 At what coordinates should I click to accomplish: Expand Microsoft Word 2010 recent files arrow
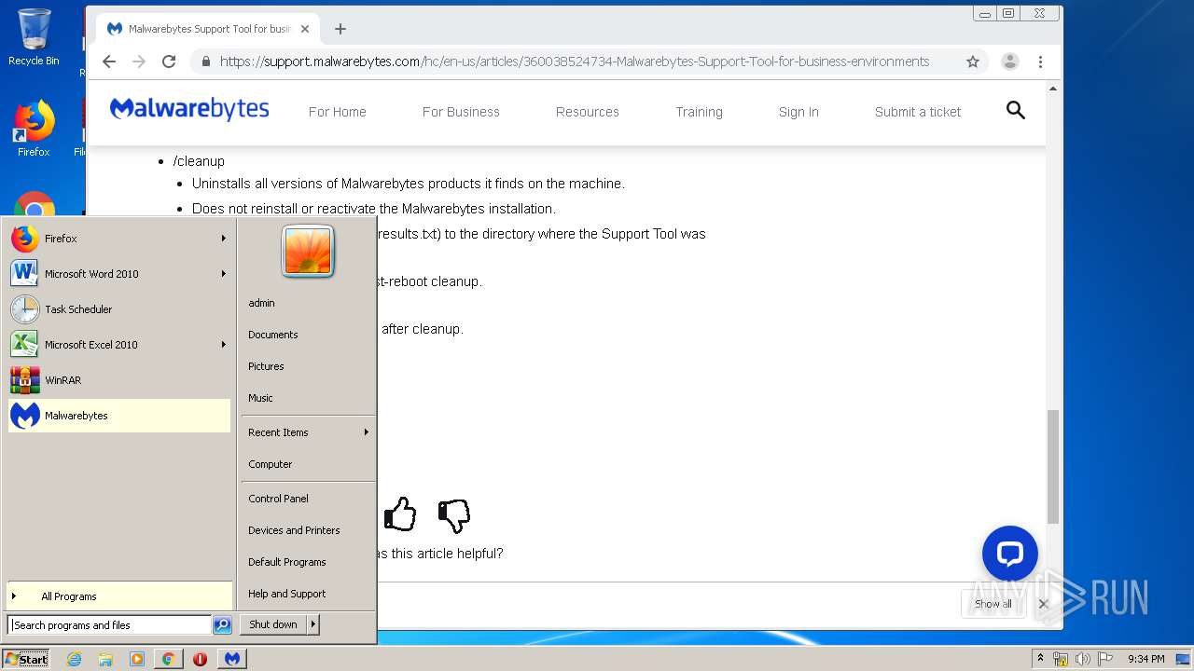click(x=224, y=274)
